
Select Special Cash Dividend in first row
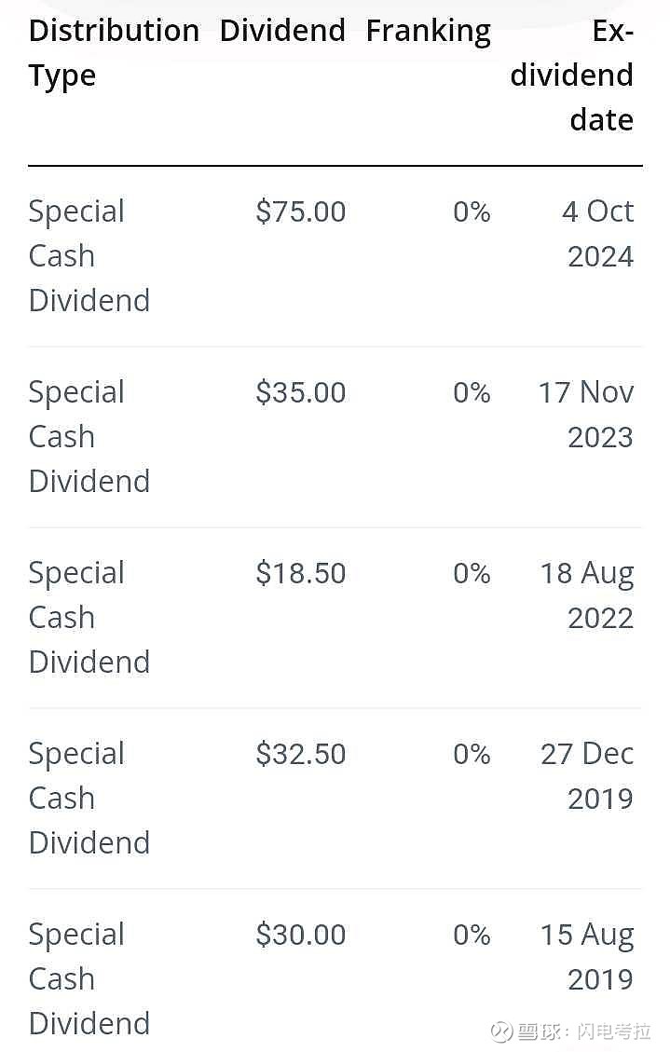(x=89, y=256)
